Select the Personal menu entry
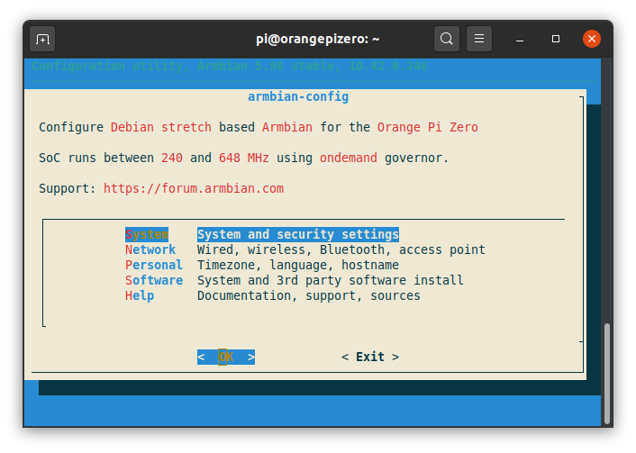 click(x=154, y=266)
